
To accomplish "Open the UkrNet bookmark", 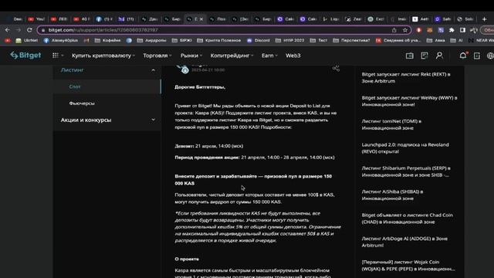I will 27,40.
